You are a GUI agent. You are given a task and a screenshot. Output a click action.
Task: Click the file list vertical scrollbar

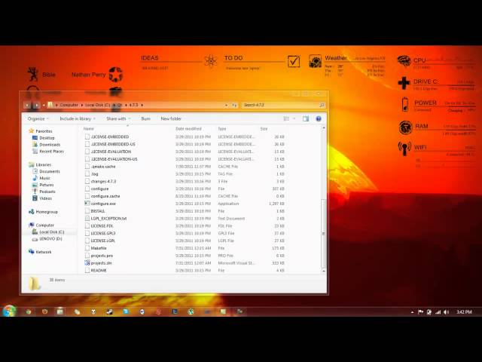point(323,233)
